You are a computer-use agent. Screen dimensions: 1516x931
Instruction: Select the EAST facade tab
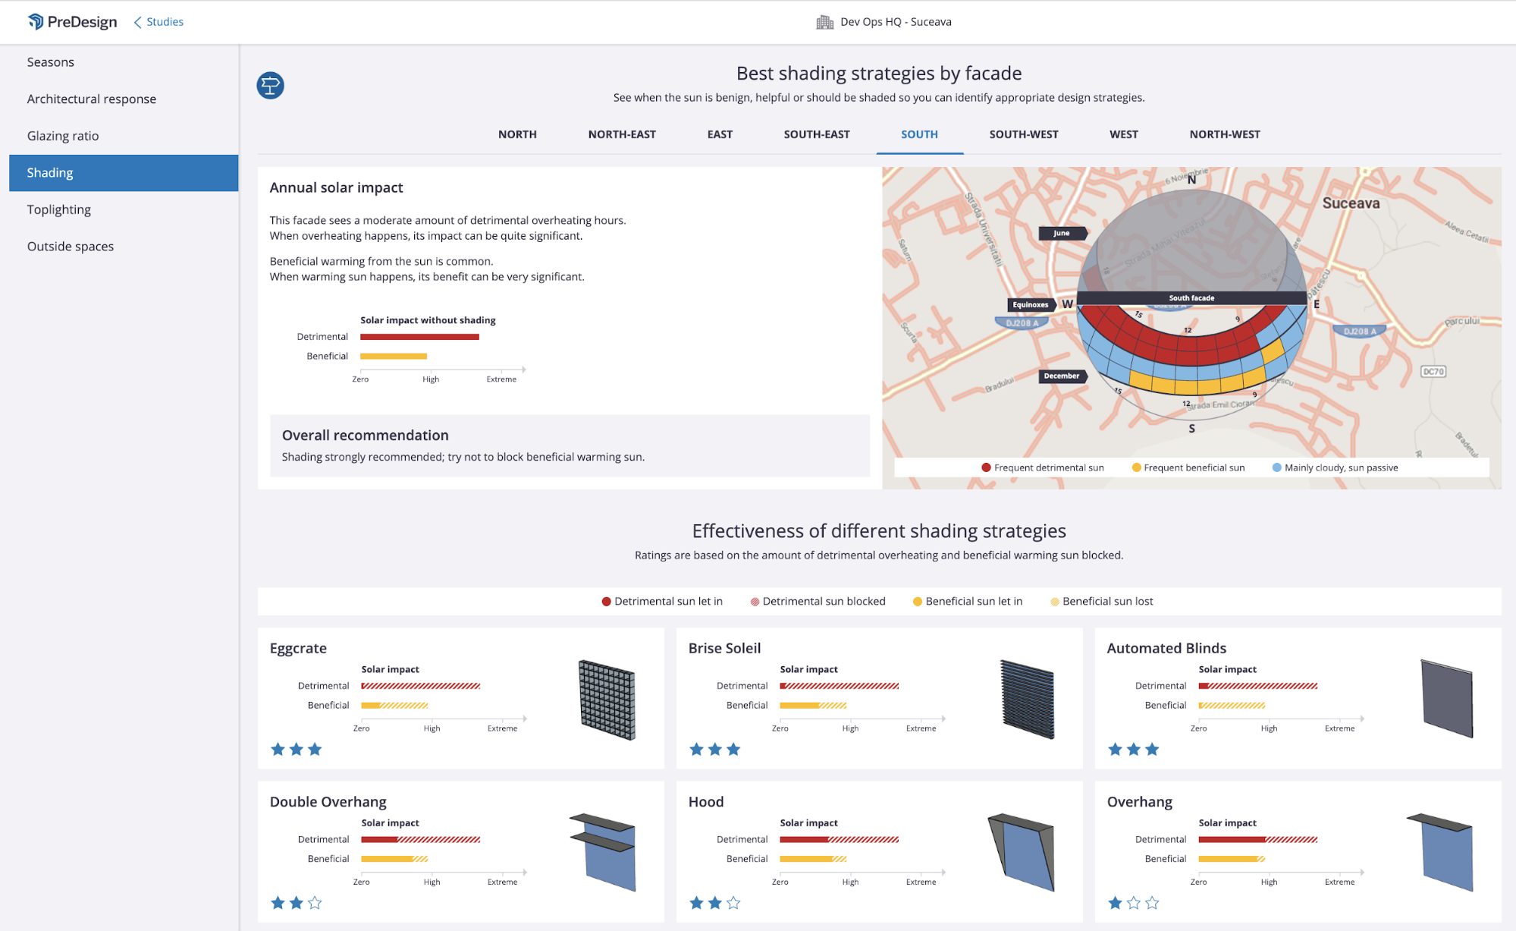pyautogui.click(x=719, y=134)
